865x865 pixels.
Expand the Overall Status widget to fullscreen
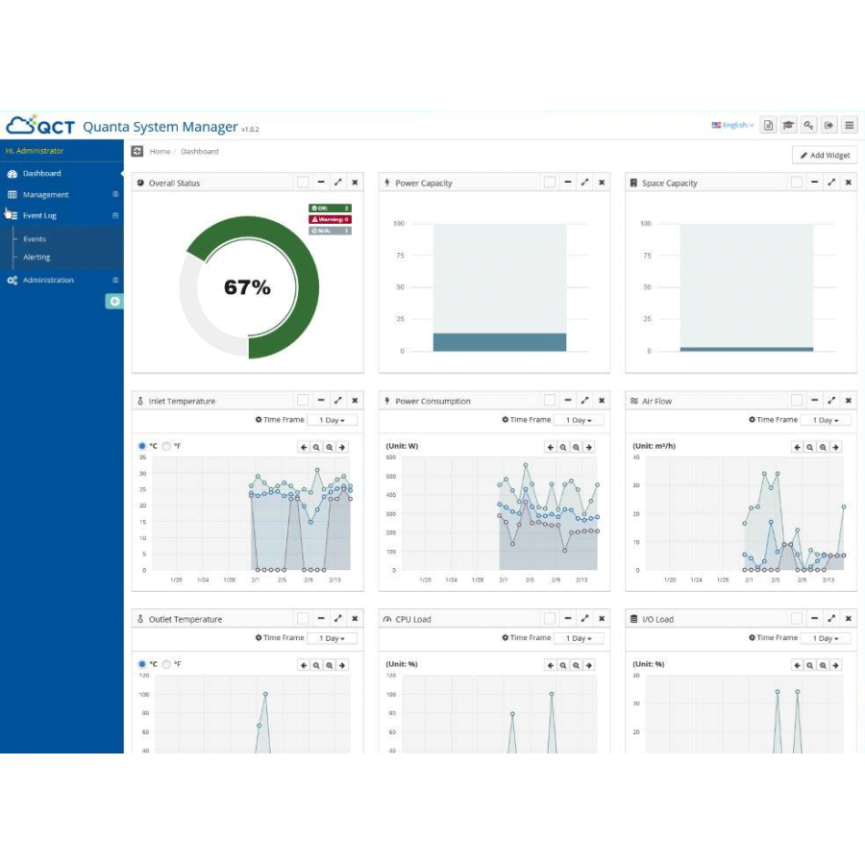click(338, 183)
